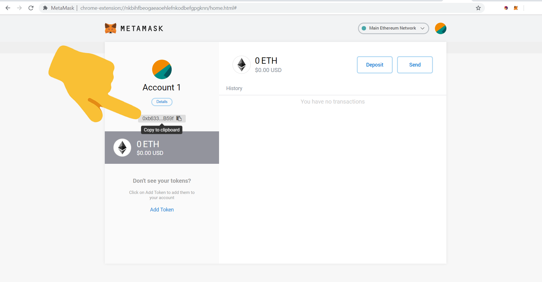Click 'You have no transactions' message
542x282 pixels.
(333, 102)
